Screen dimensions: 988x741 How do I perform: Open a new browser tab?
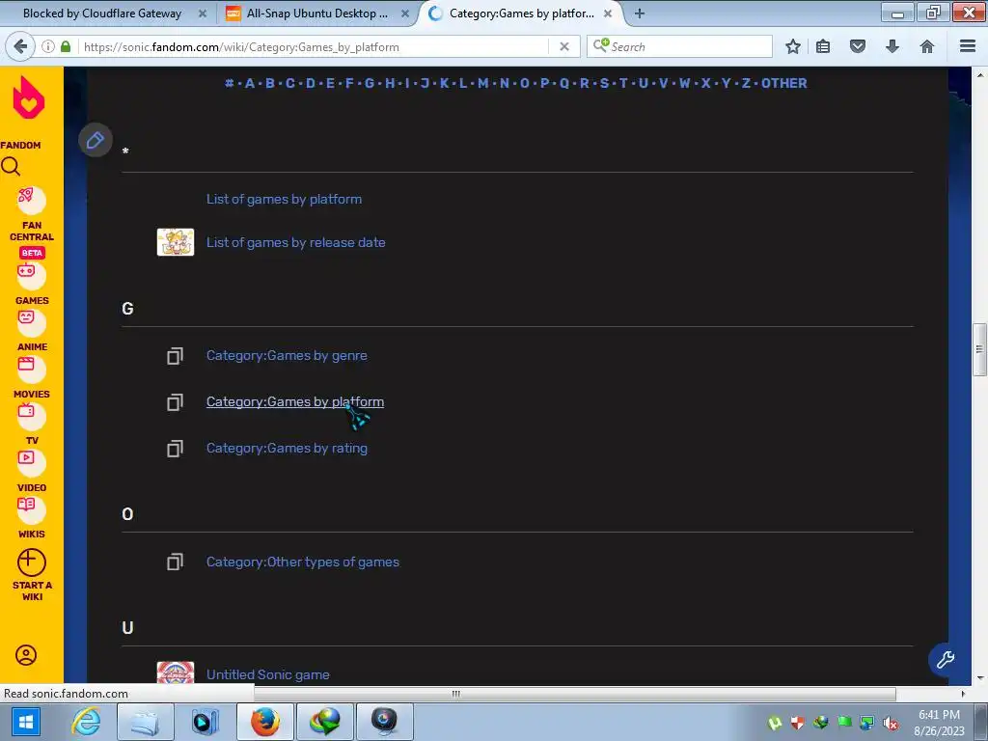[x=640, y=14]
